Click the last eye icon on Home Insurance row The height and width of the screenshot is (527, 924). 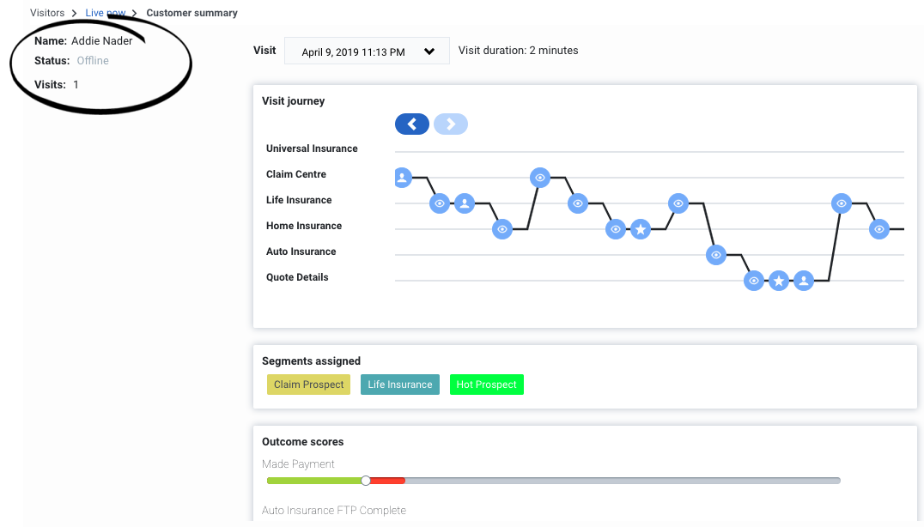pos(879,229)
